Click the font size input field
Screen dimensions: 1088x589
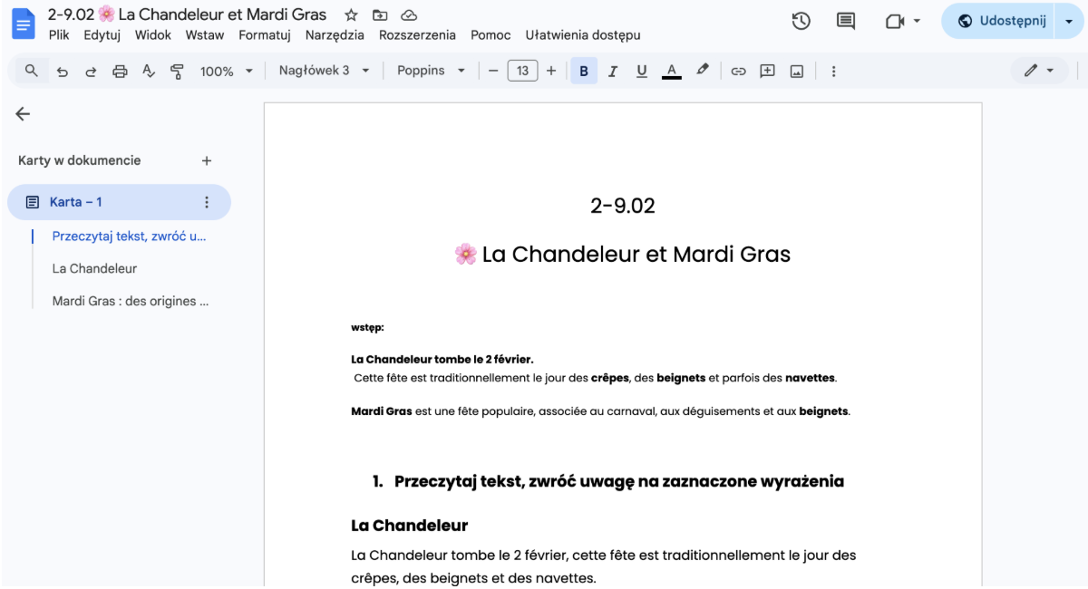pos(522,71)
